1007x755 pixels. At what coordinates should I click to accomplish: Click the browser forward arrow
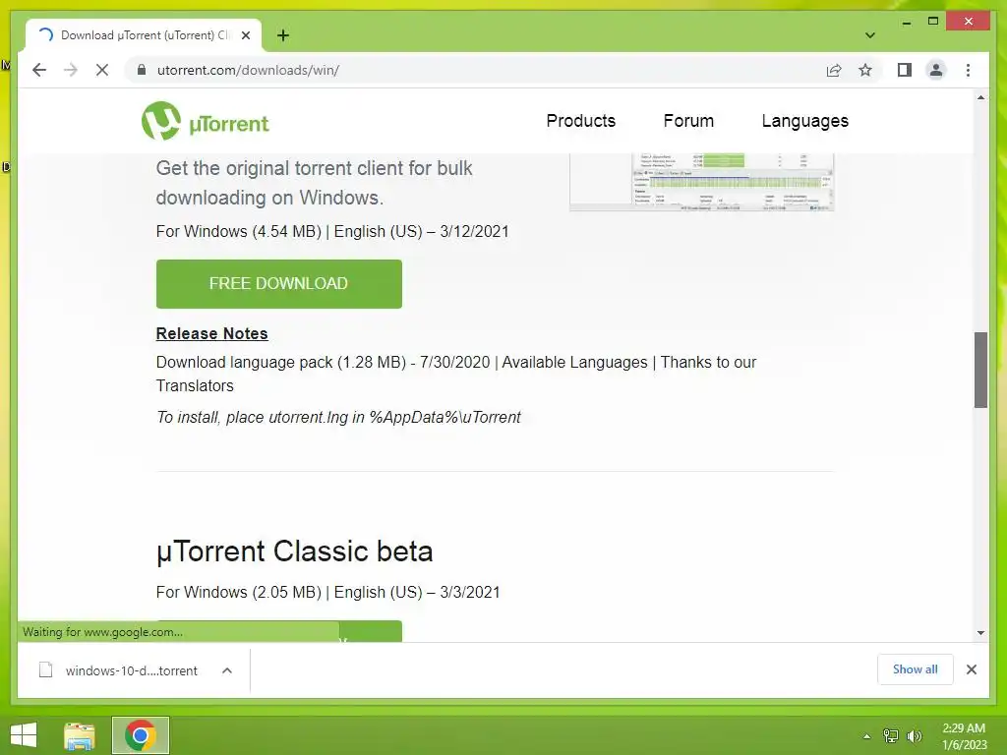pyautogui.click(x=71, y=70)
